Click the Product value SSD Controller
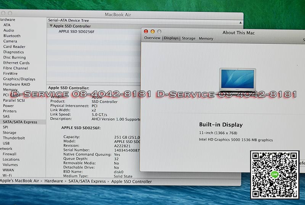This screenshot has width=305, height=205. [x=104, y=102]
